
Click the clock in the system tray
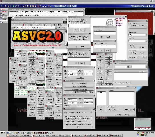(151, 133)
